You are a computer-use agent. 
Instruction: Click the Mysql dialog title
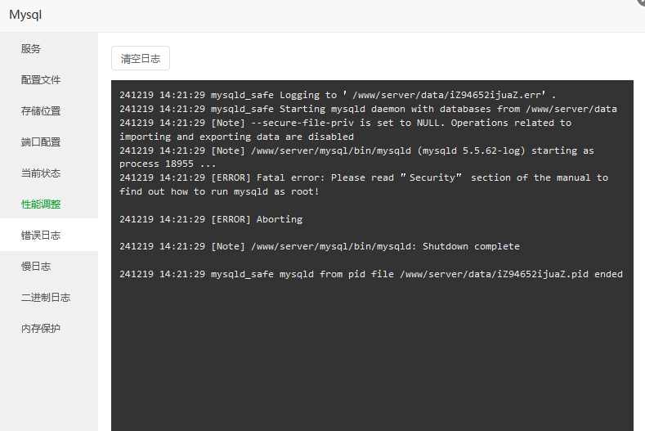click(25, 15)
